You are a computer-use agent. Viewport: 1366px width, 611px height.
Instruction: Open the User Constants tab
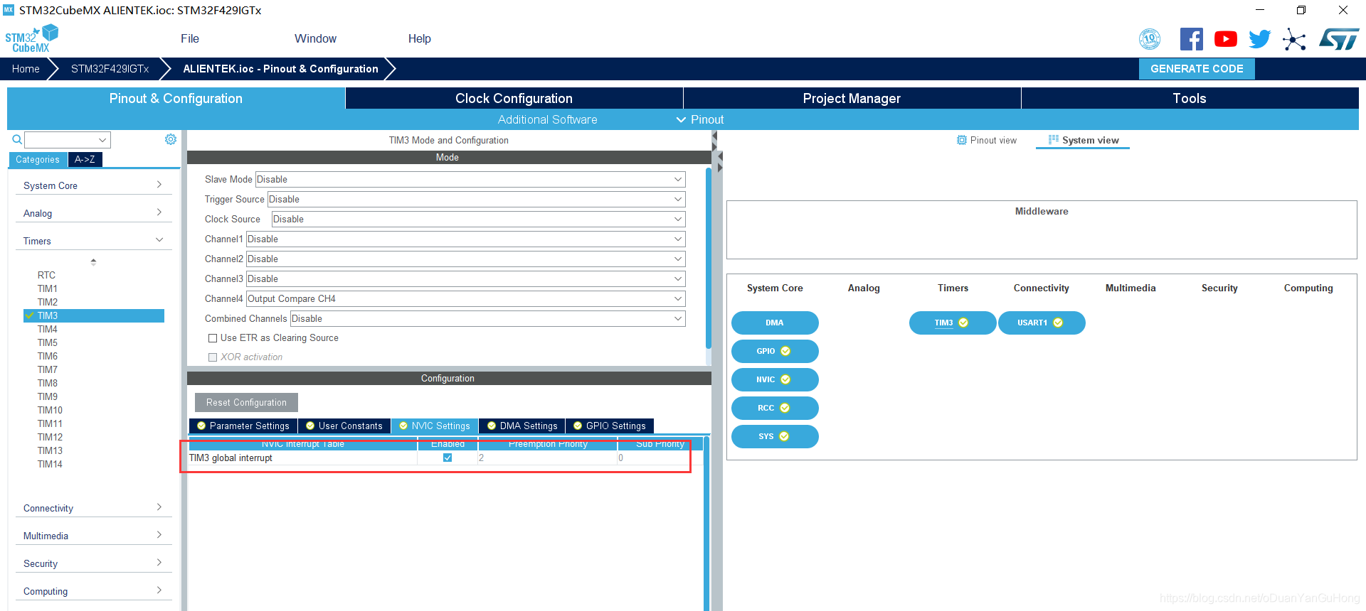click(344, 426)
